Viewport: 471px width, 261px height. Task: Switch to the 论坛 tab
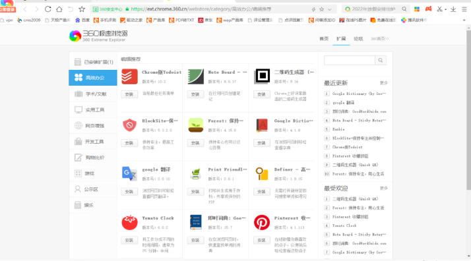pos(358,39)
